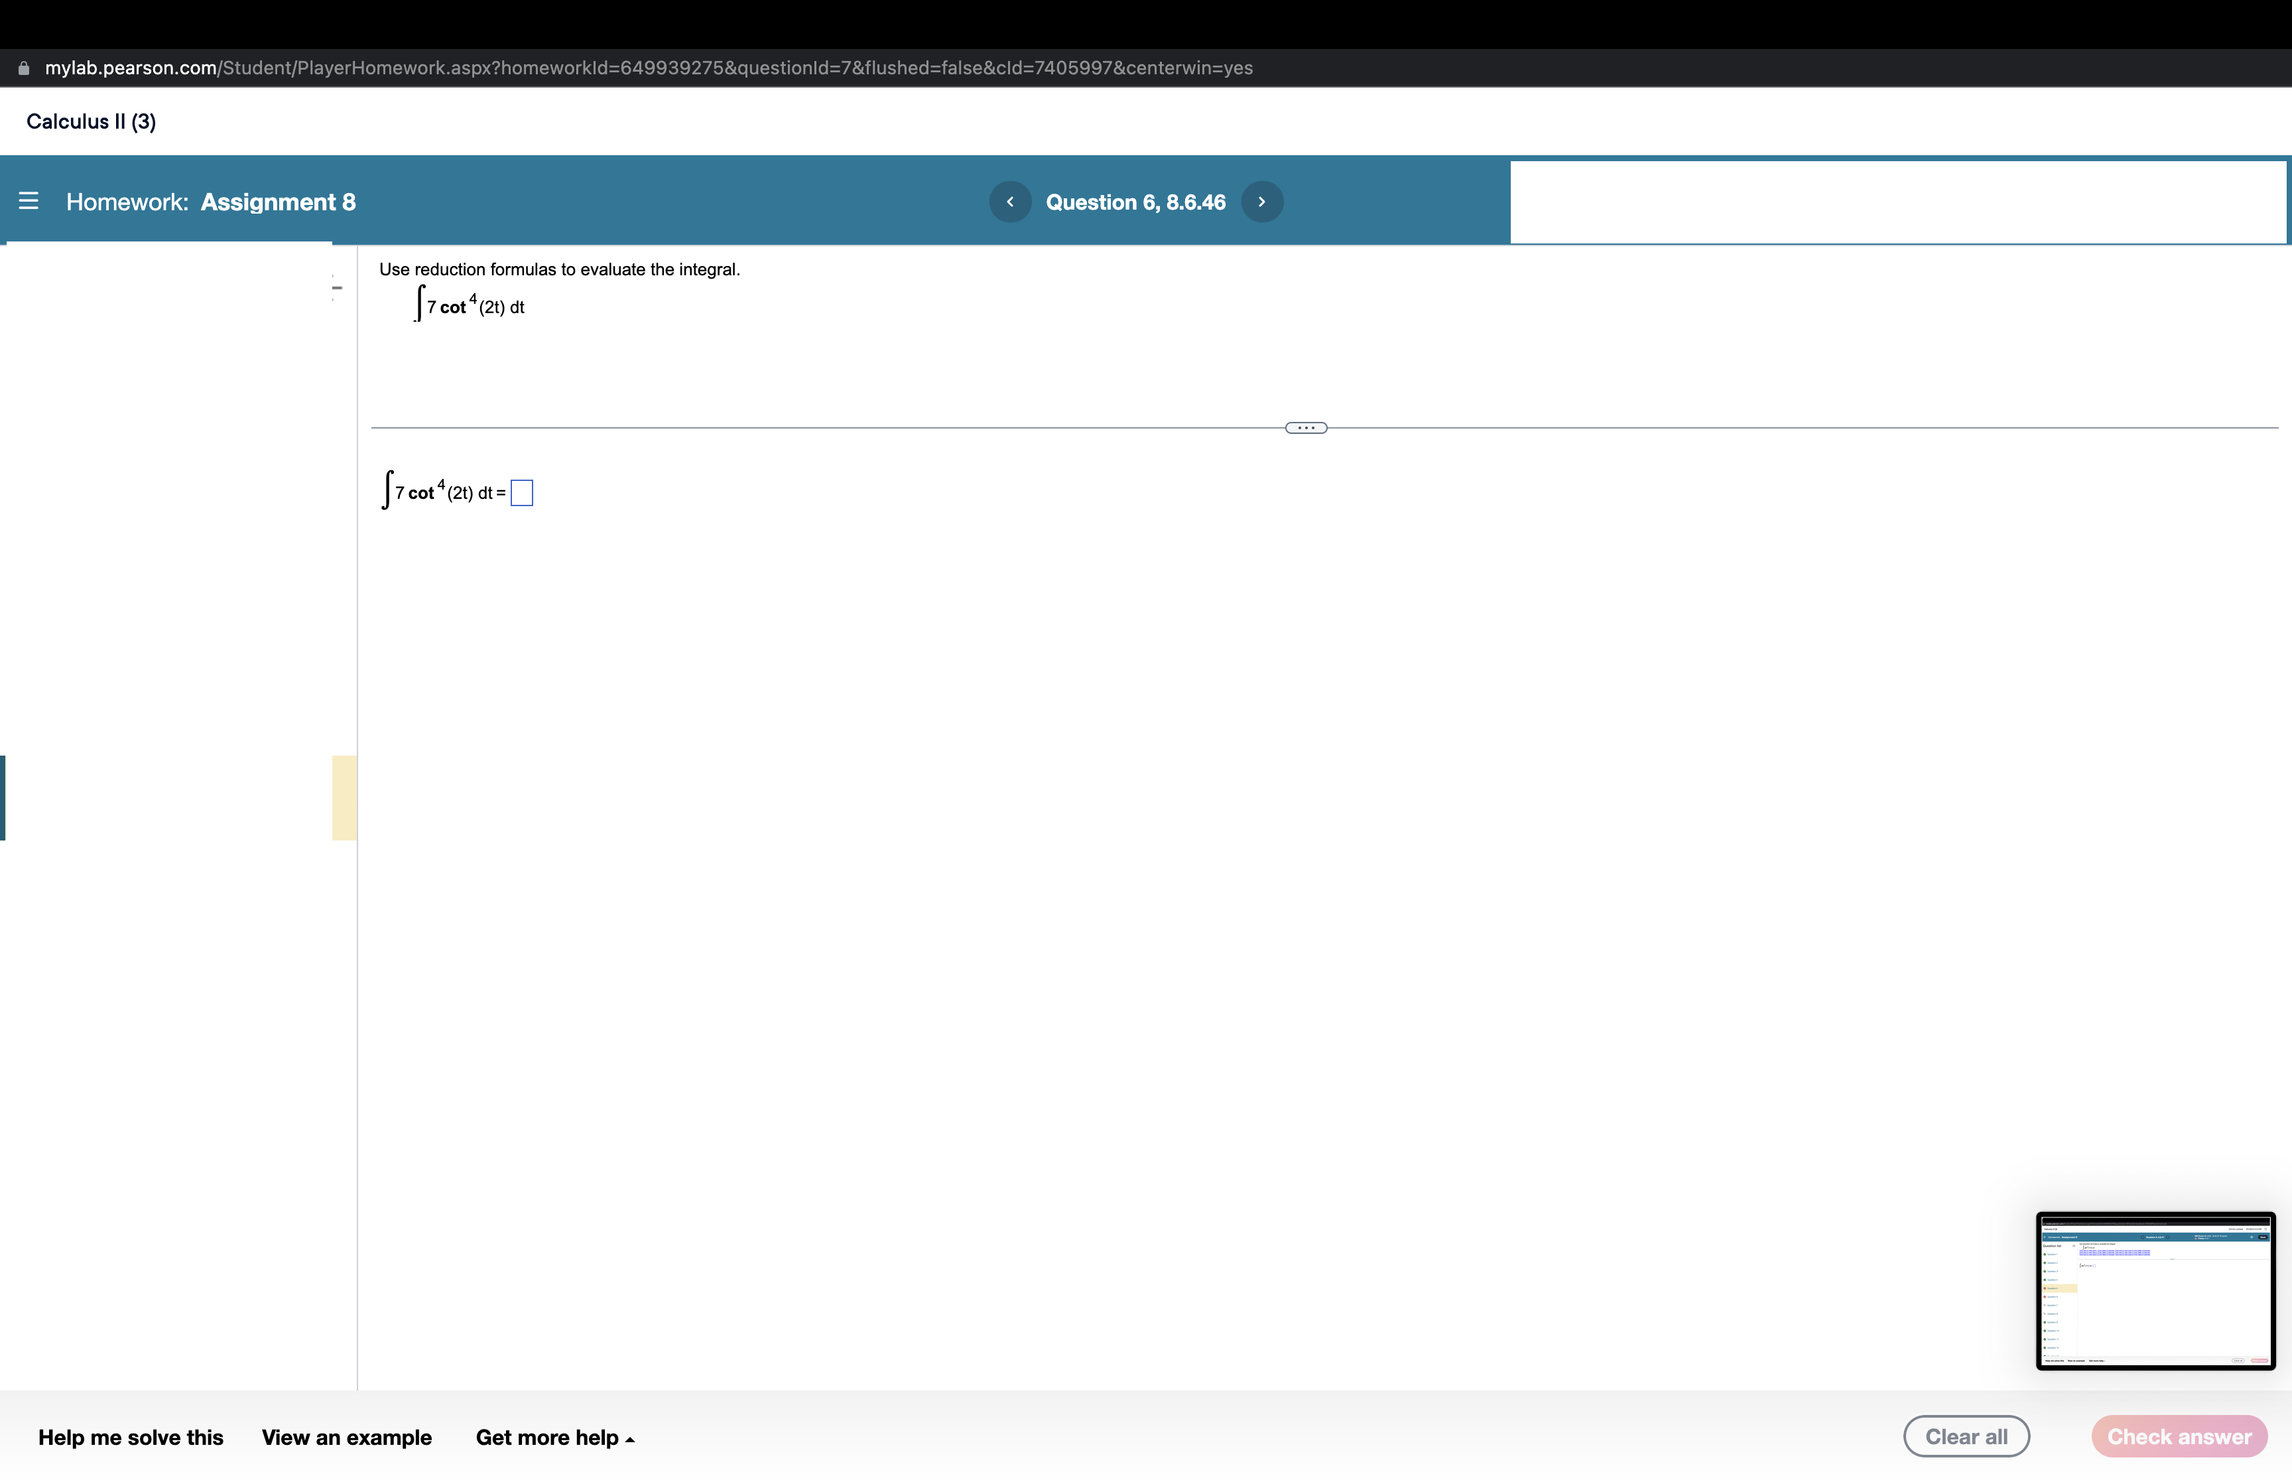Viewport: 2292px width, 1482px height.
Task: Open the hamburger menu beside Homework title
Action: [x=29, y=201]
